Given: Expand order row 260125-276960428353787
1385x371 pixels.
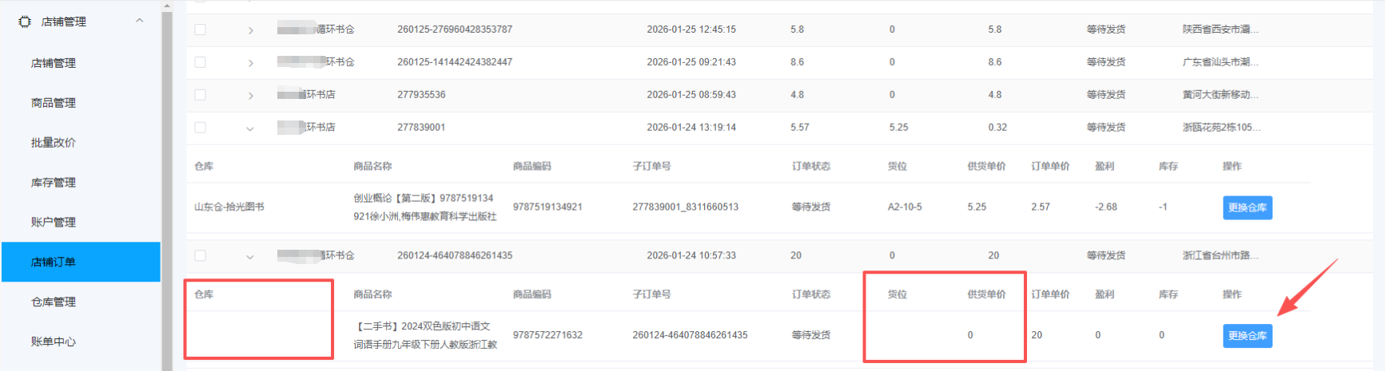Looking at the screenshot, I should pyautogui.click(x=250, y=30).
